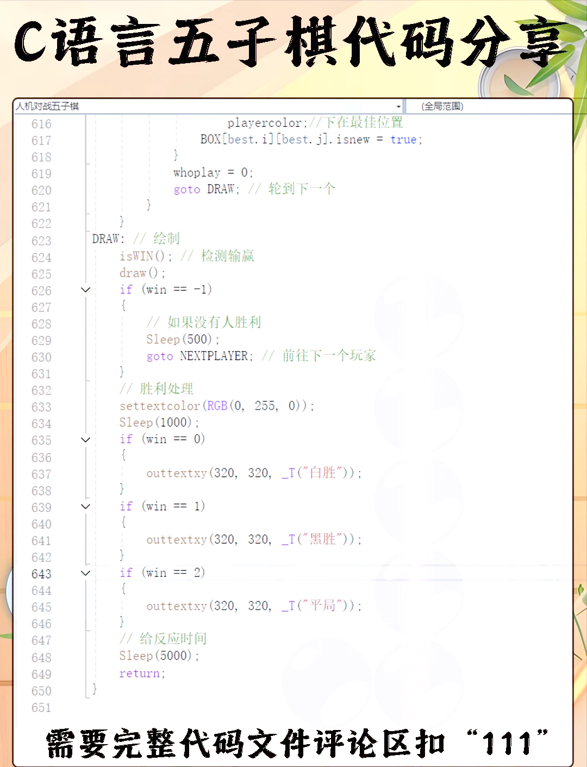Click the Sleep(5000) statement
The image size is (587, 767).
coord(159,656)
